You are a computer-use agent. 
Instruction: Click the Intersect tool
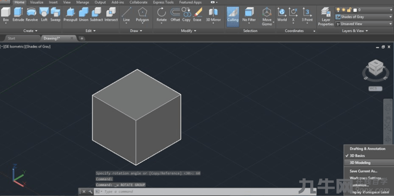click(x=111, y=14)
